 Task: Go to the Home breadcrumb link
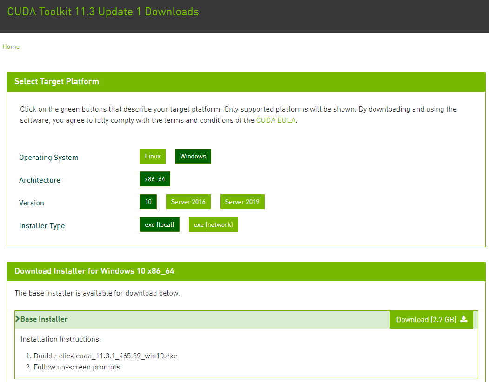point(11,47)
